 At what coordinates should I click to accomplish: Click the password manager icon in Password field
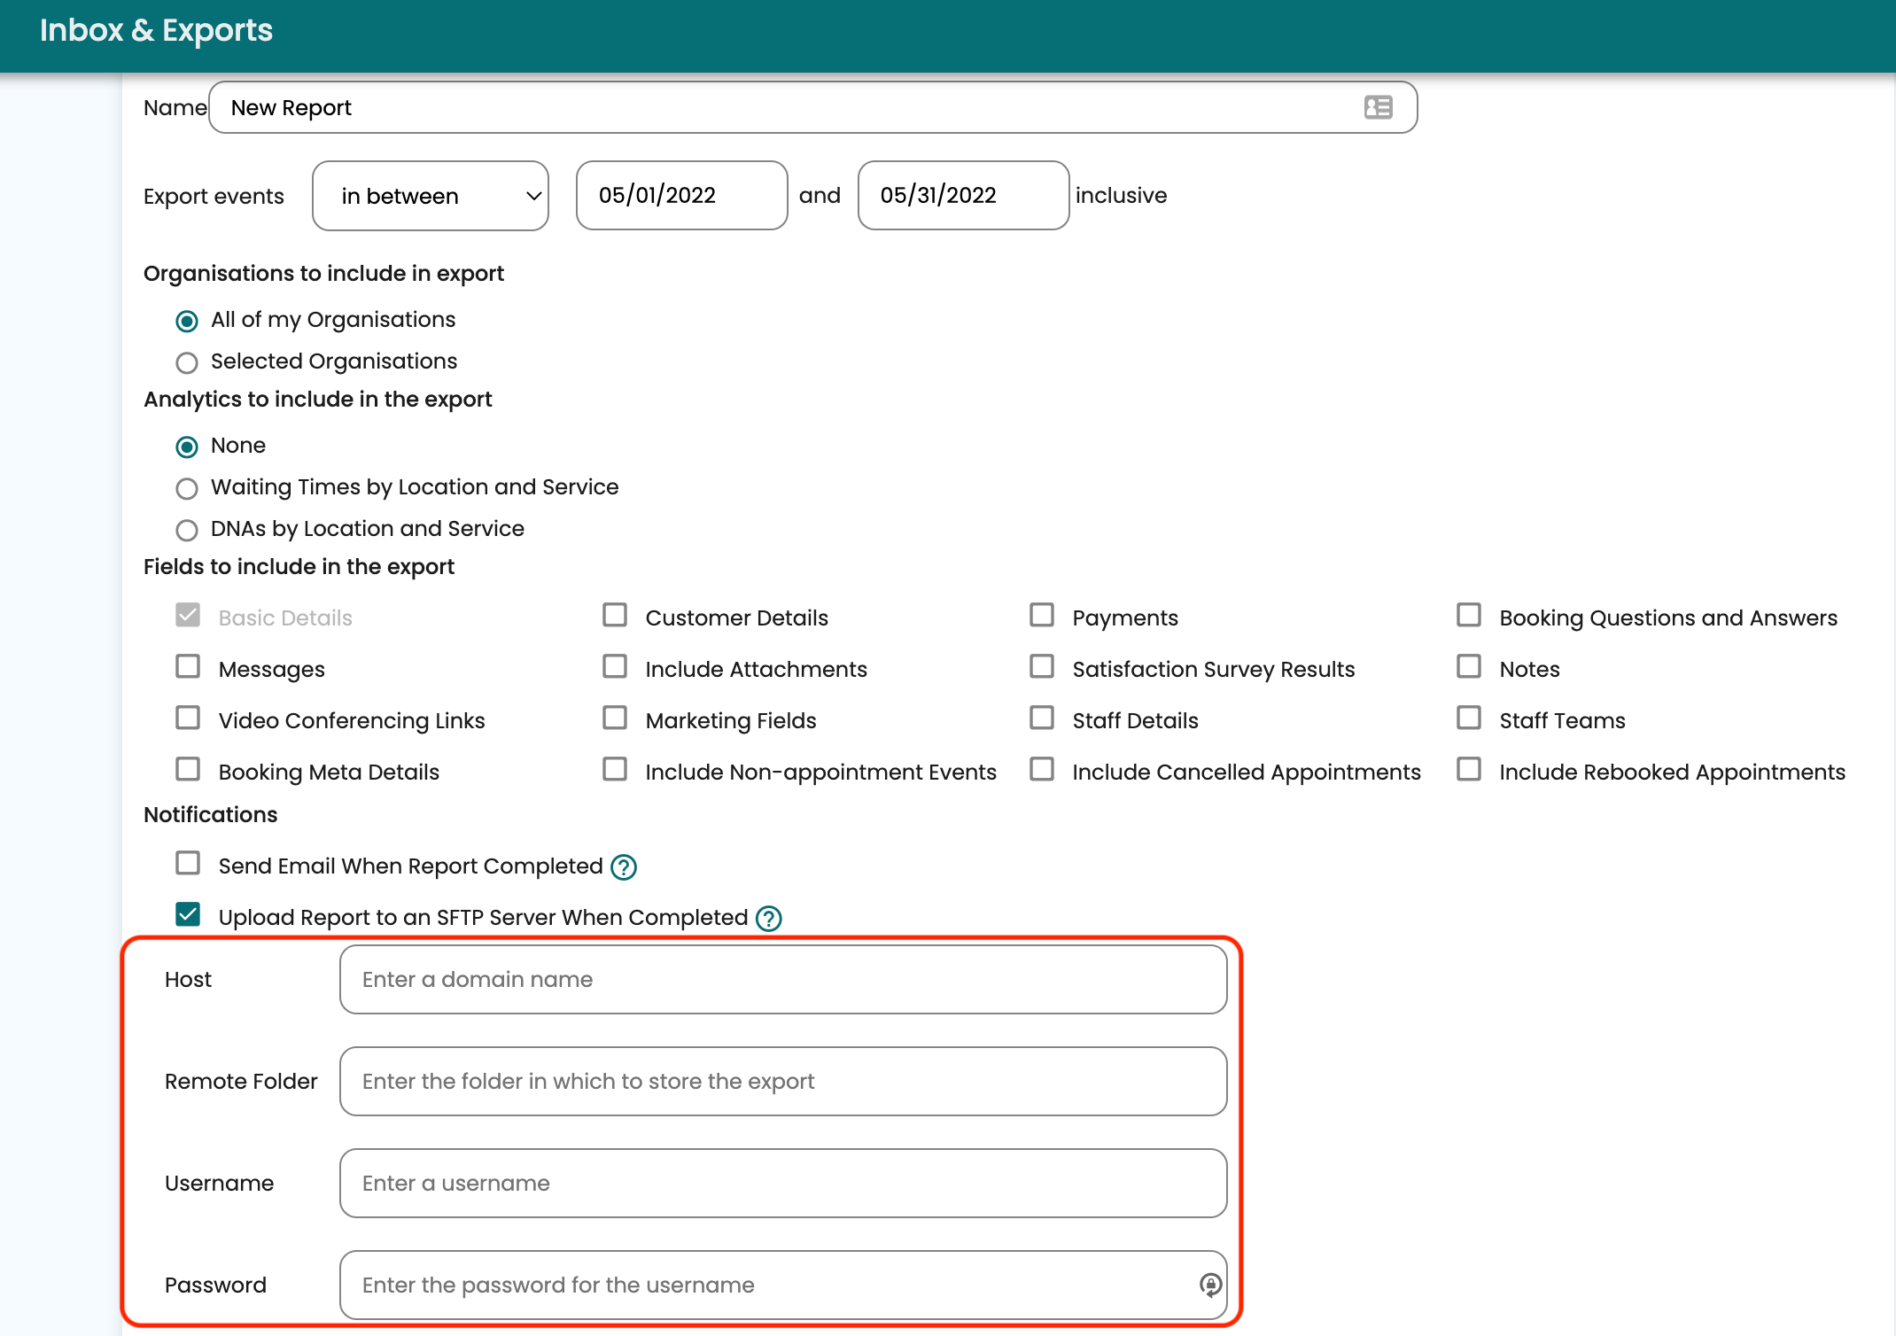1210,1284
